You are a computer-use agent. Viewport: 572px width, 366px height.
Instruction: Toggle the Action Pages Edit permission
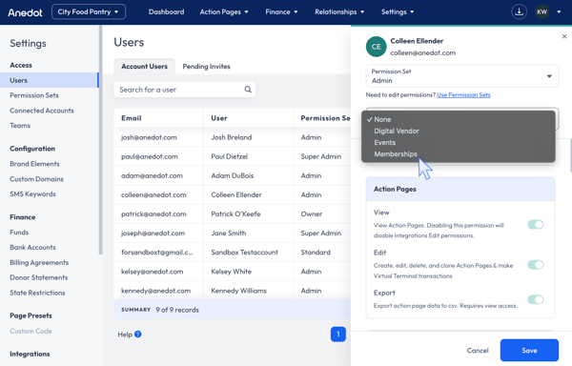(536, 265)
